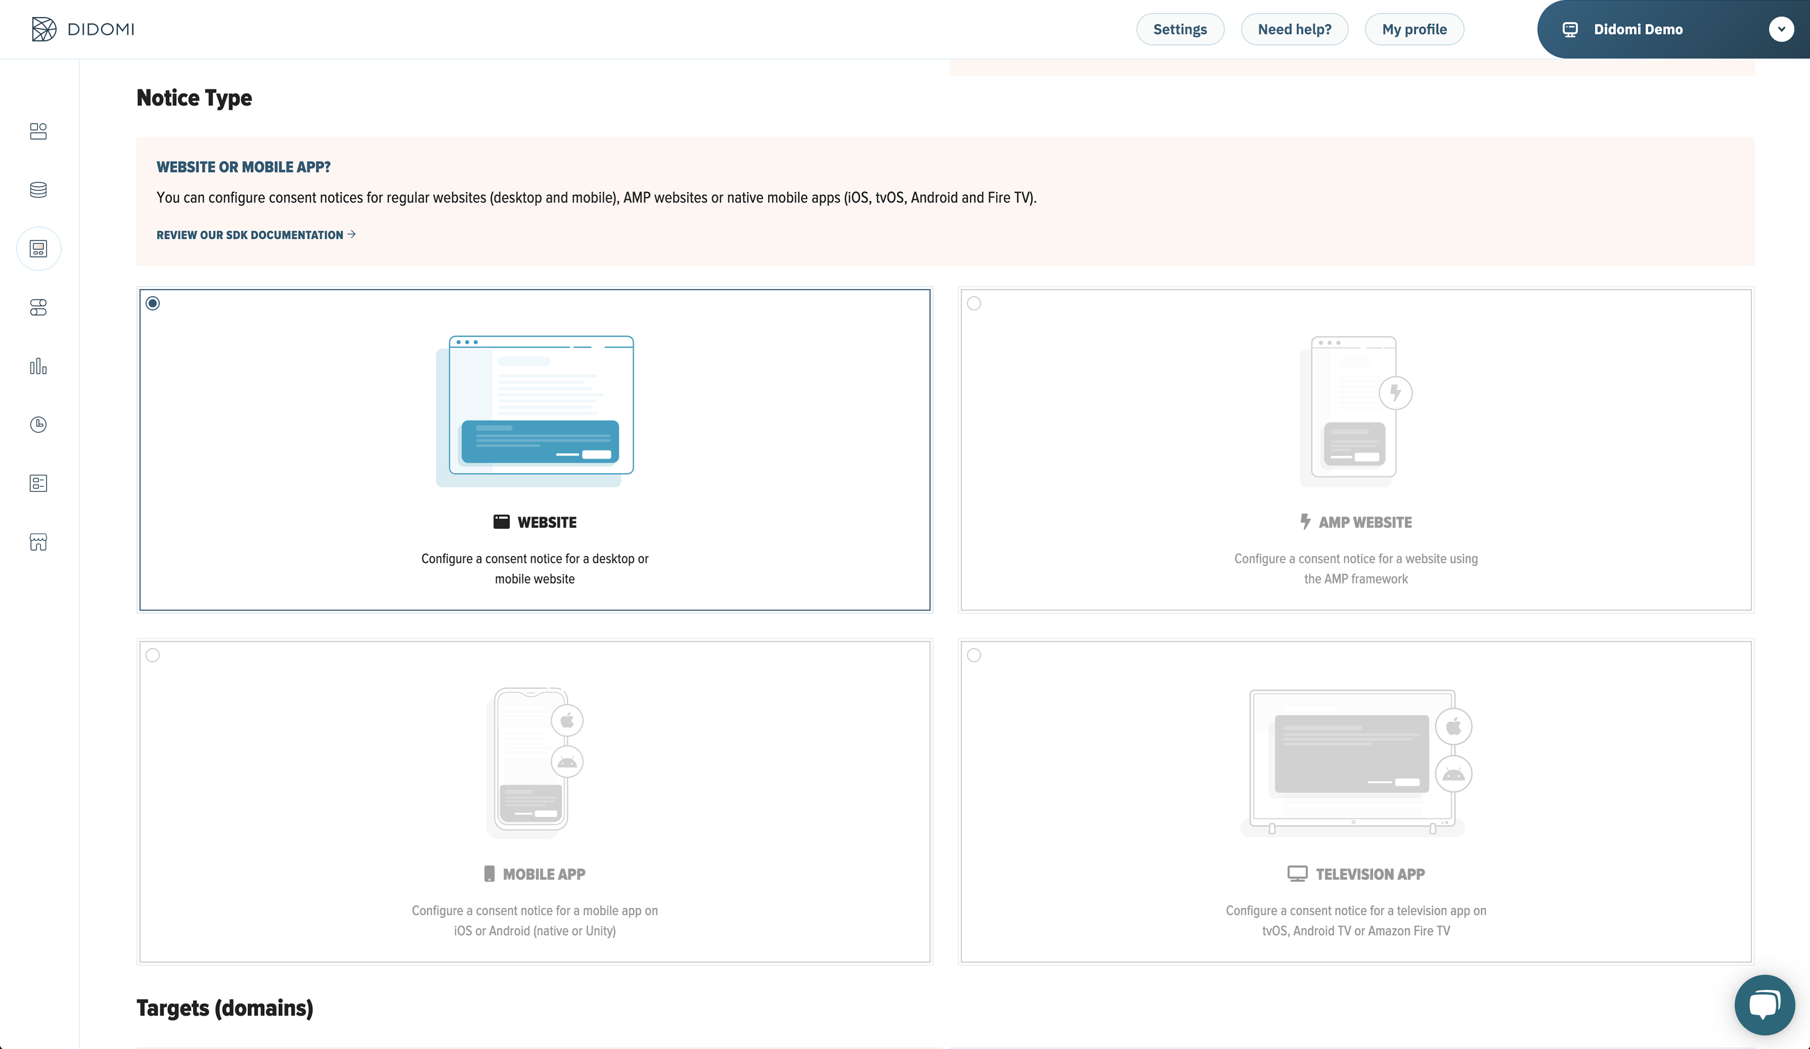Open the consent notices sidebar icon

point(38,248)
